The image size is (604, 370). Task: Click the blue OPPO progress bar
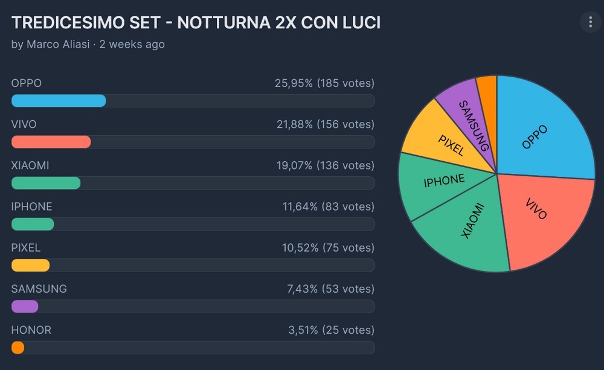tap(59, 101)
